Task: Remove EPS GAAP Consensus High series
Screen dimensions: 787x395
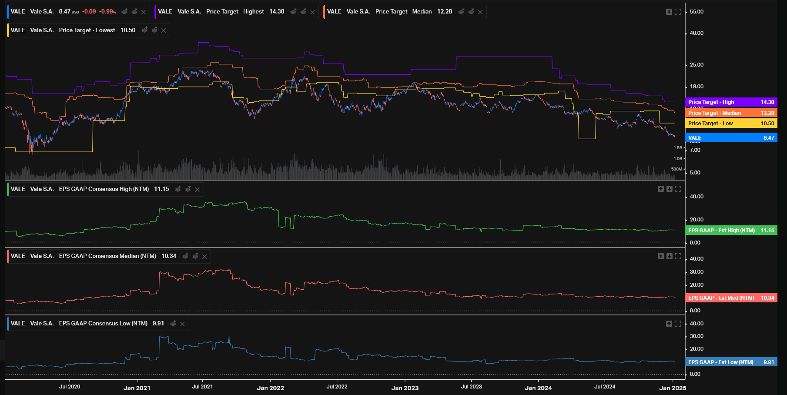Action: (197, 190)
